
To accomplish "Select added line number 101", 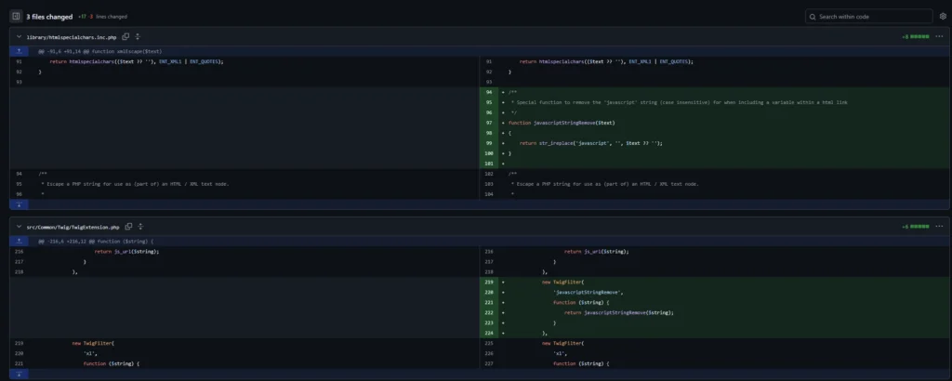I will [x=489, y=164].
